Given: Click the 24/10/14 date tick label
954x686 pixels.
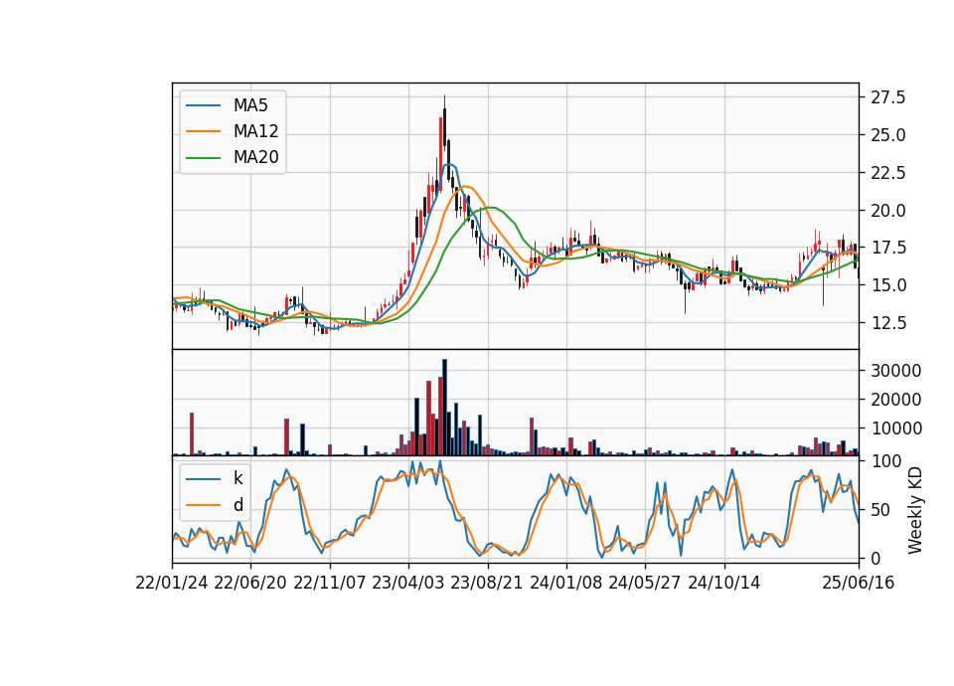Looking at the screenshot, I should (724, 583).
